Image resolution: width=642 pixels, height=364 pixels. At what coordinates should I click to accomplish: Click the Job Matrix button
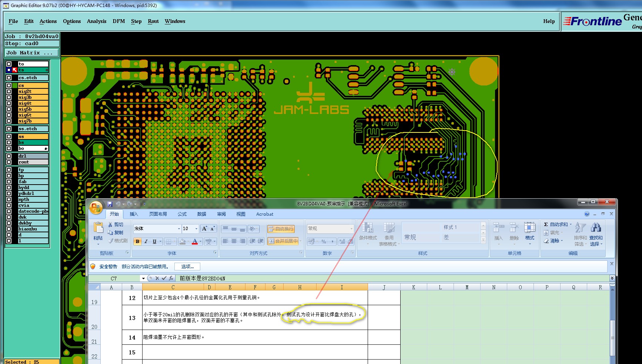click(x=32, y=53)
